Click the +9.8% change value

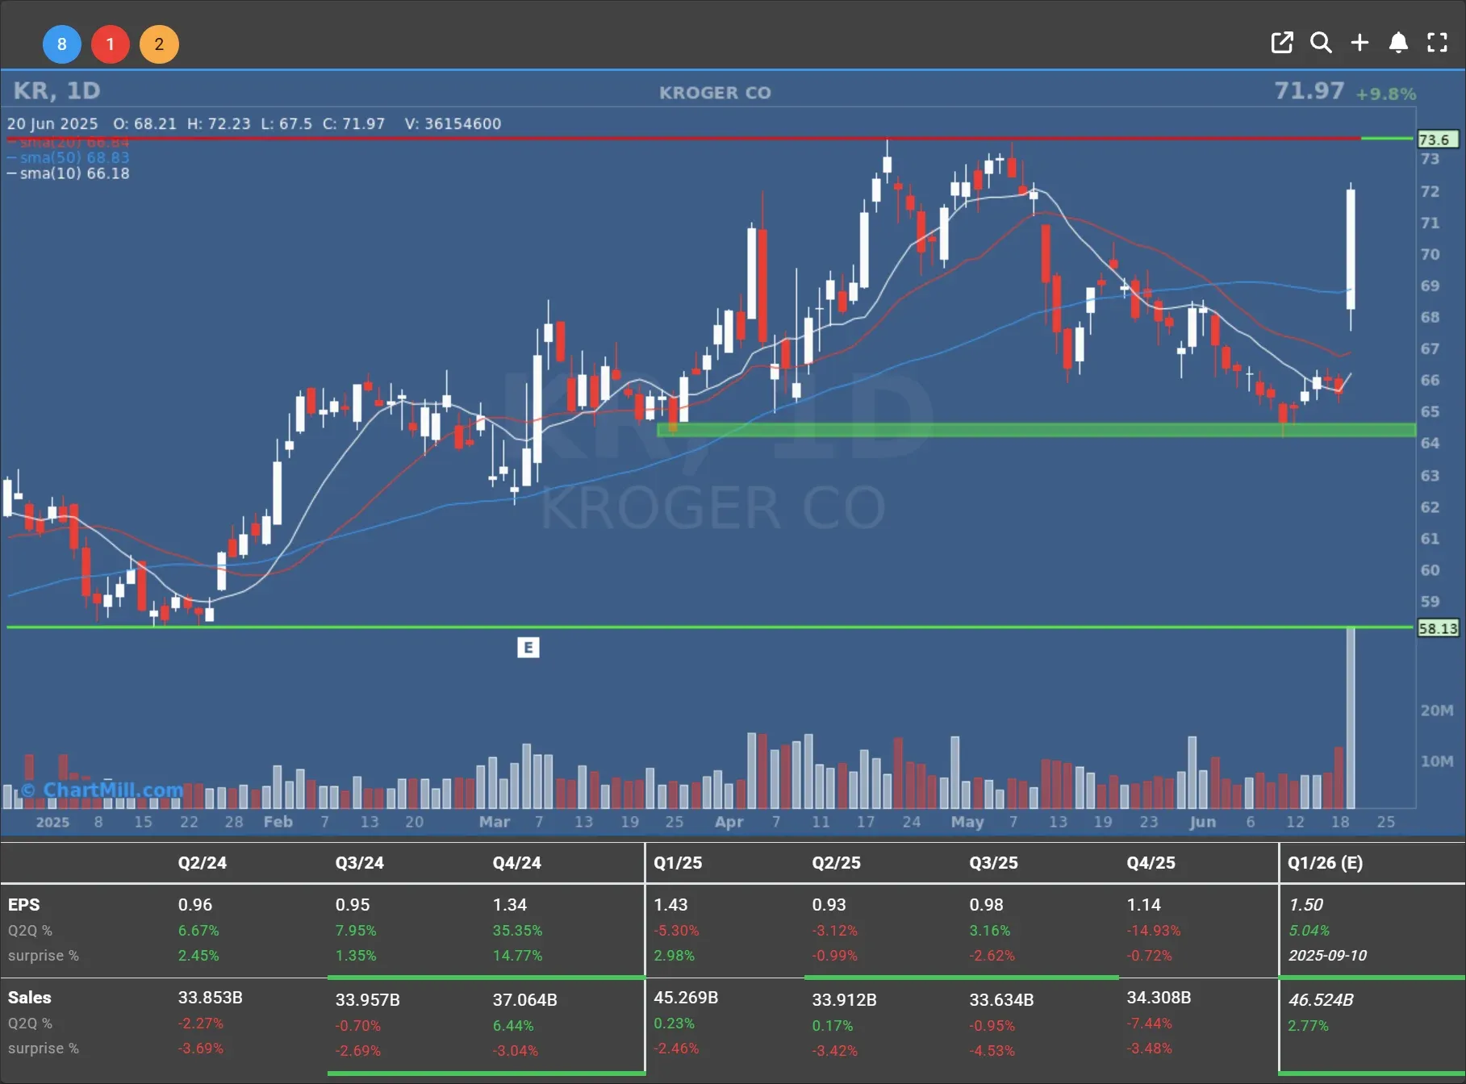pyautogui.click(x=1385, y=94)
